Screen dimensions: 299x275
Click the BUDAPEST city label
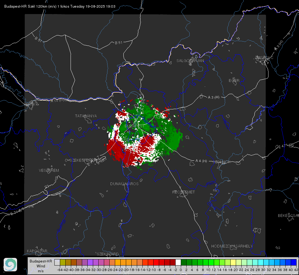pyautogui.click(x=134, y=126)
